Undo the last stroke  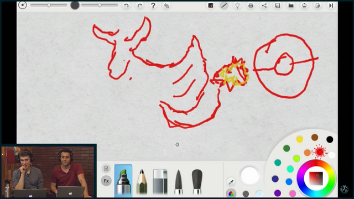(x=127, y=6)
